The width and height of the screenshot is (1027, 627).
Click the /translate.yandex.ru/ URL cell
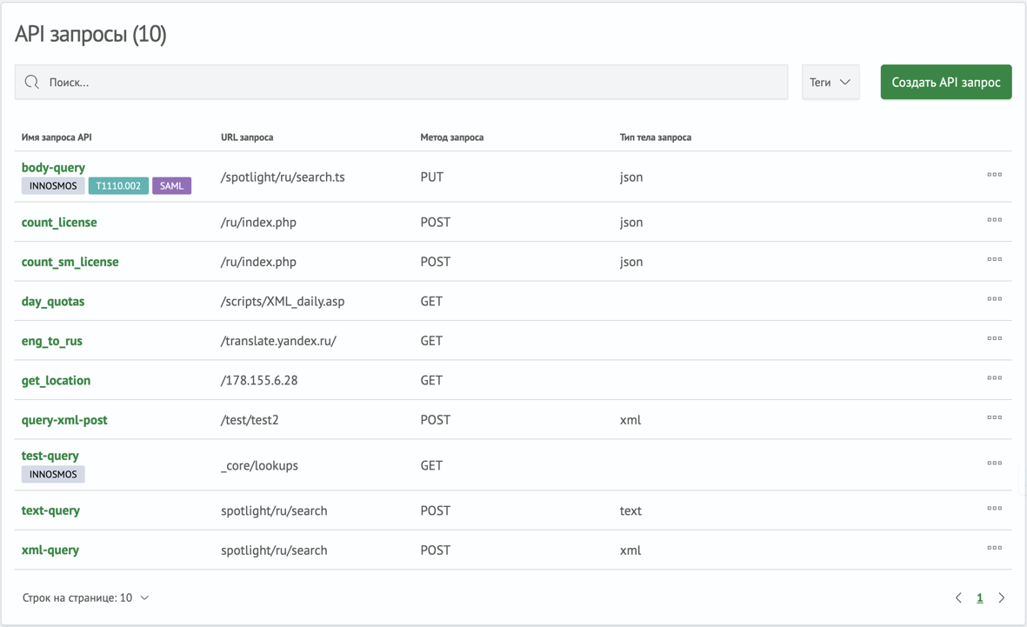pyautogui.click(x=278, y=341)
